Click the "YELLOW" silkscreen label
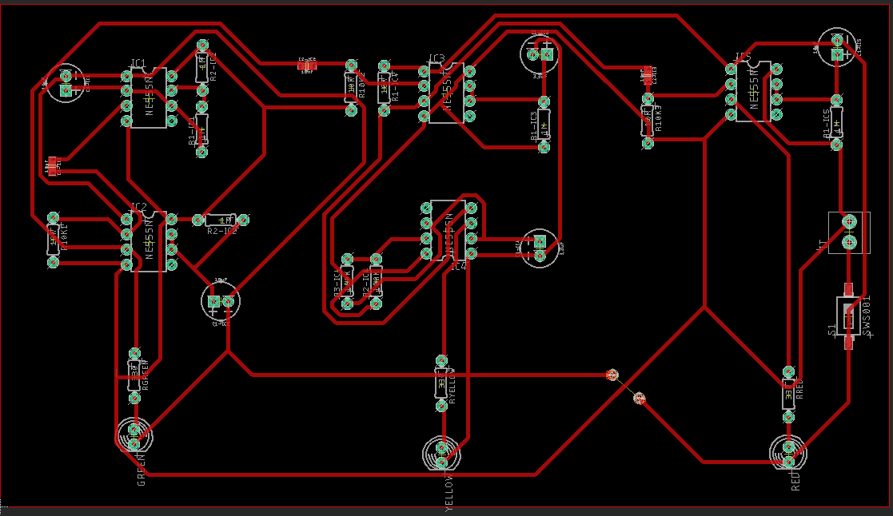The height and width of the screenshot is (516, 893). (449, 493)
